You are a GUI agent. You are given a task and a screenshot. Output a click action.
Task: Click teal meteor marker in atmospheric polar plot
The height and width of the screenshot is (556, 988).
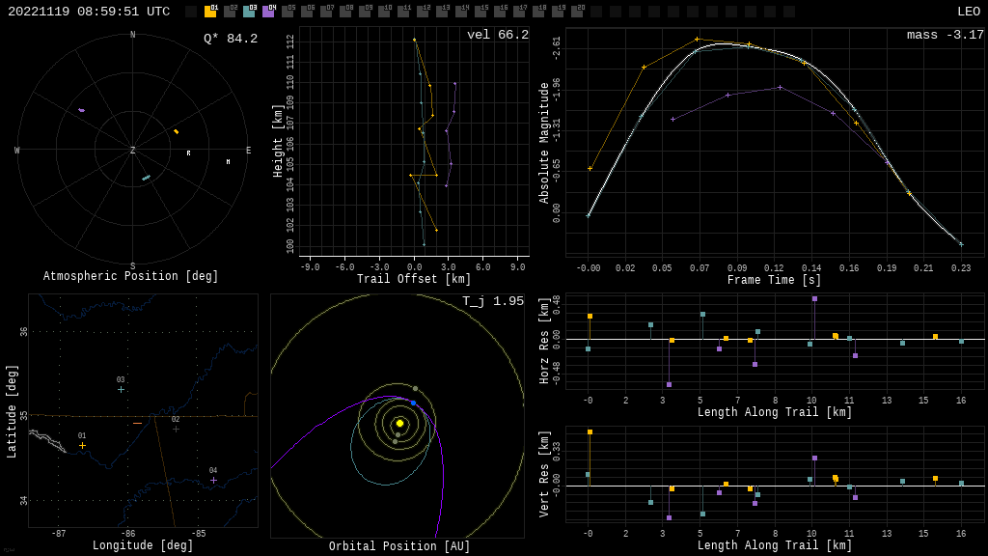click(146, 178)
